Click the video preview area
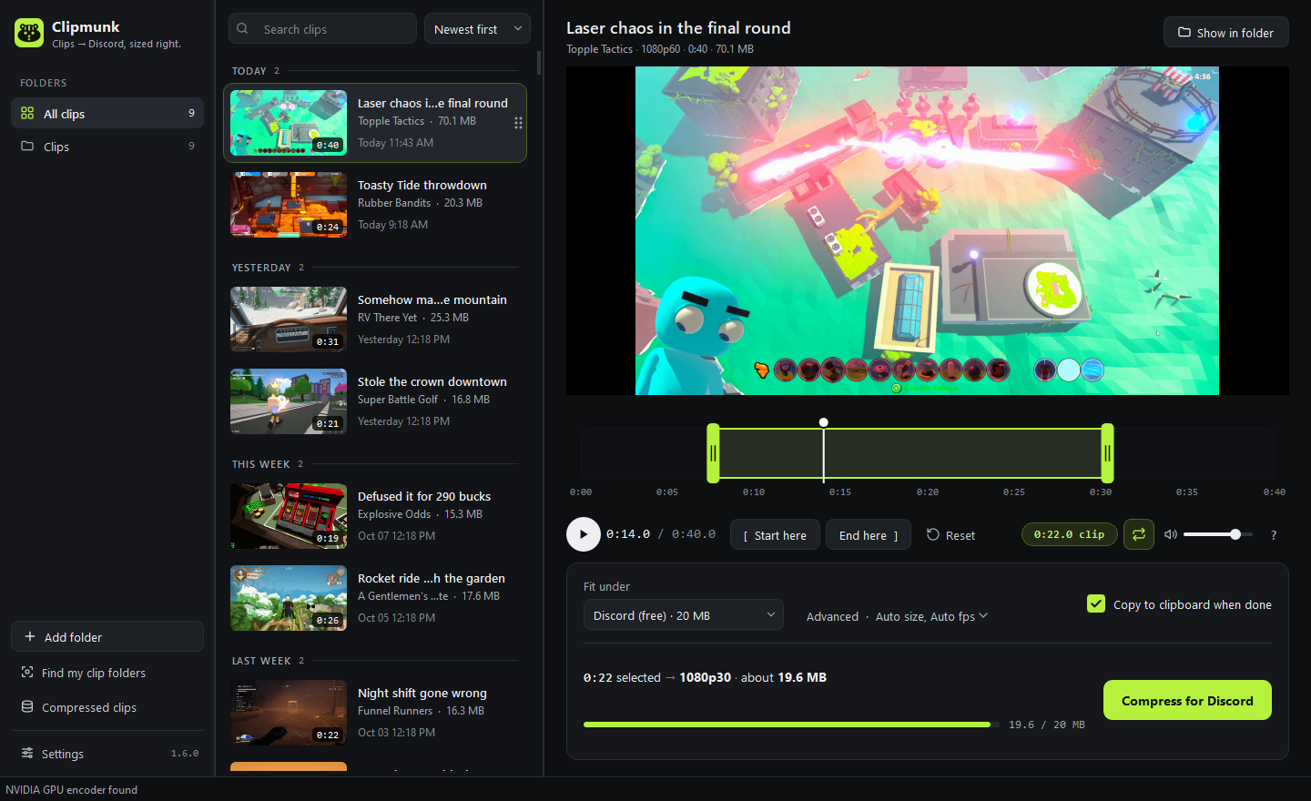 927,230
